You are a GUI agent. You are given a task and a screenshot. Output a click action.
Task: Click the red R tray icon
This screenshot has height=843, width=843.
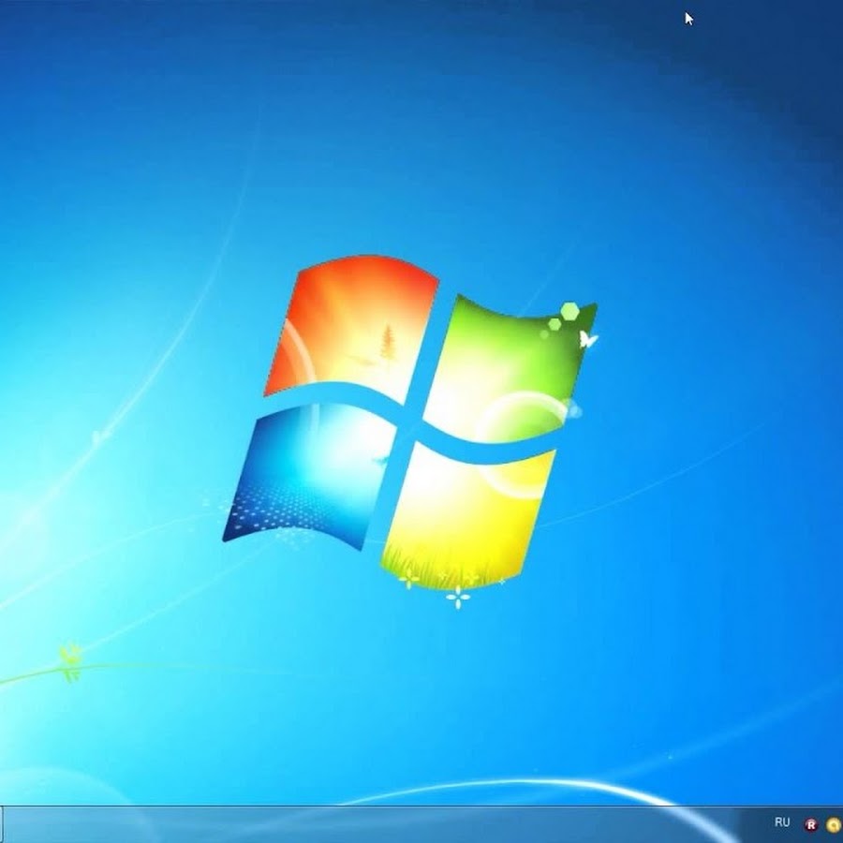810,824
